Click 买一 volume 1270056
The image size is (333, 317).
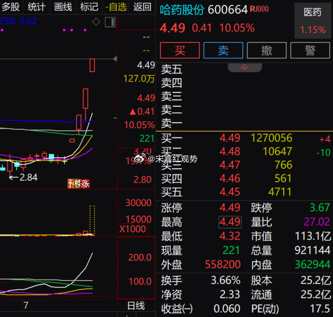272,138
